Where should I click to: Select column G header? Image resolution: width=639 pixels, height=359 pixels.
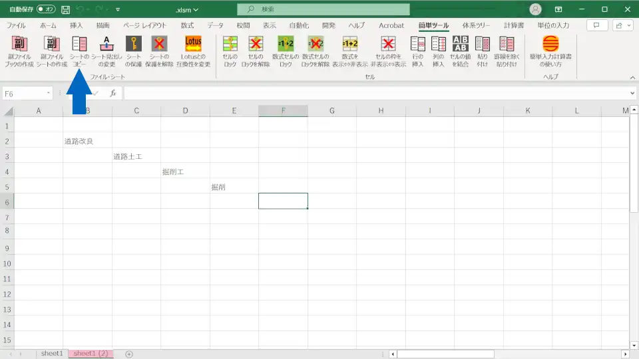332,111
